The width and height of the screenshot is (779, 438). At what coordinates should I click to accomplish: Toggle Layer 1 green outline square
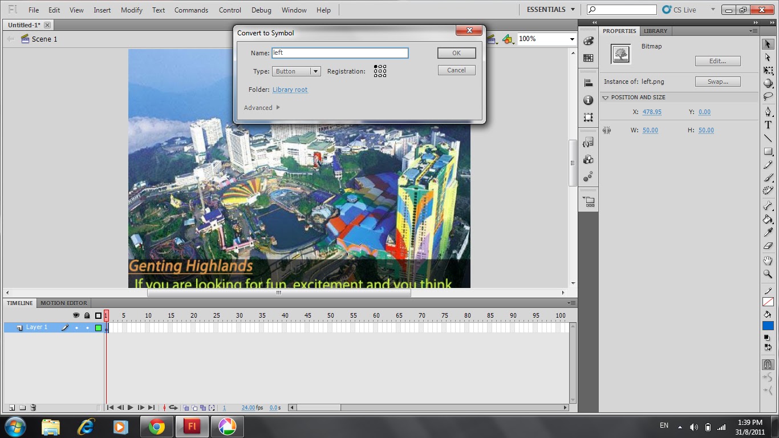[98, 328]
